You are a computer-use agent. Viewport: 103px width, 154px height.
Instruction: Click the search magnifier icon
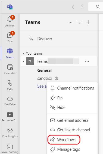tap(98, 7)
